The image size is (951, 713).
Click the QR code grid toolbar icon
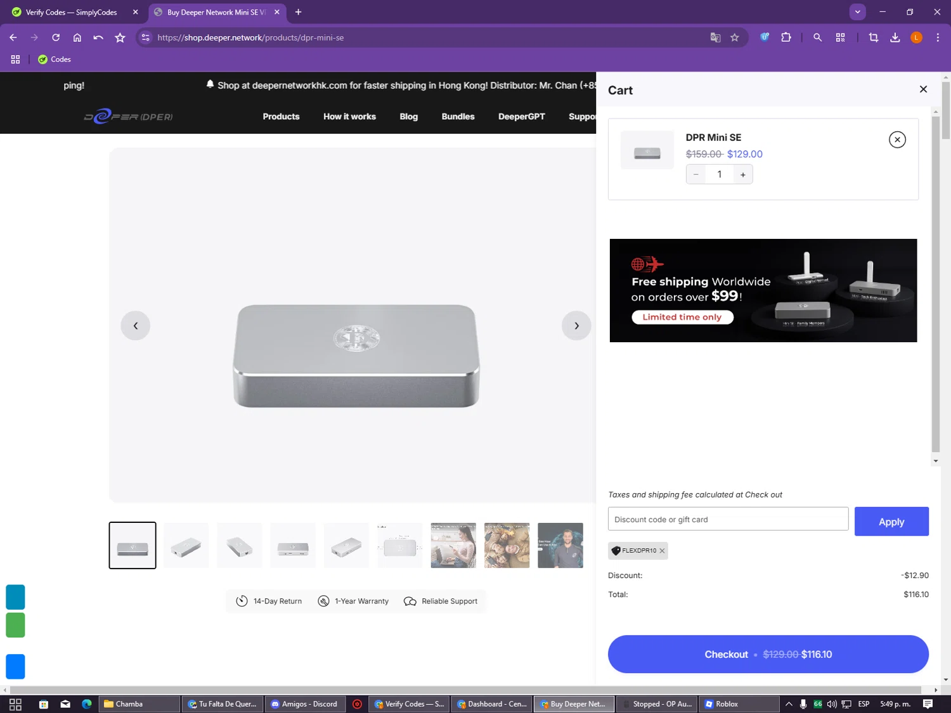[840, 37]
